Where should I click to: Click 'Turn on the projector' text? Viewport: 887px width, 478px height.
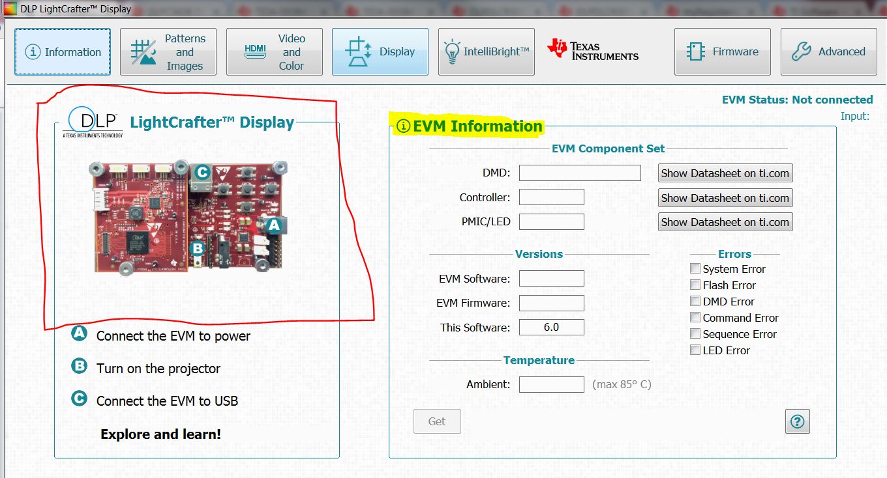click(x=158, y=369)
